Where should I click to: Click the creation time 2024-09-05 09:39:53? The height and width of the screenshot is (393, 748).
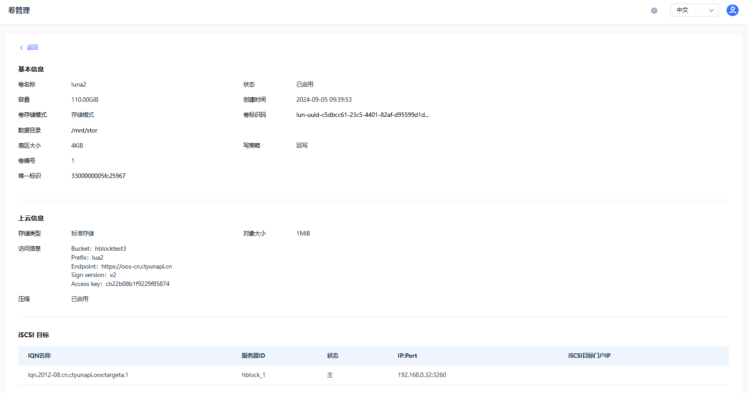(324, 99)
